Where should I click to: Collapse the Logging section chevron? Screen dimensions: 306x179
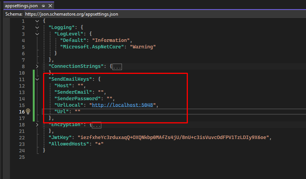[x=37, y=28]
